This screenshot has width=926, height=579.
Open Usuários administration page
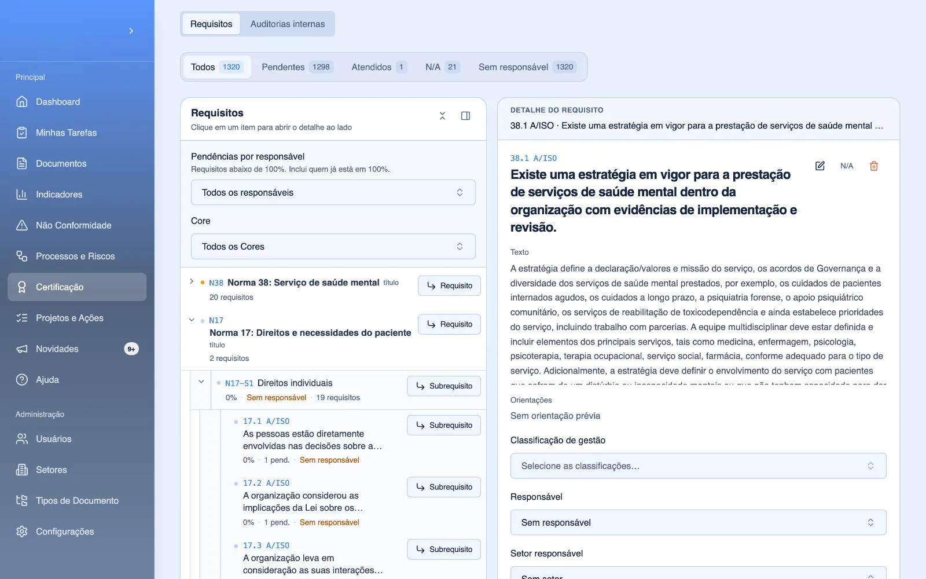(x=77, y=439)
